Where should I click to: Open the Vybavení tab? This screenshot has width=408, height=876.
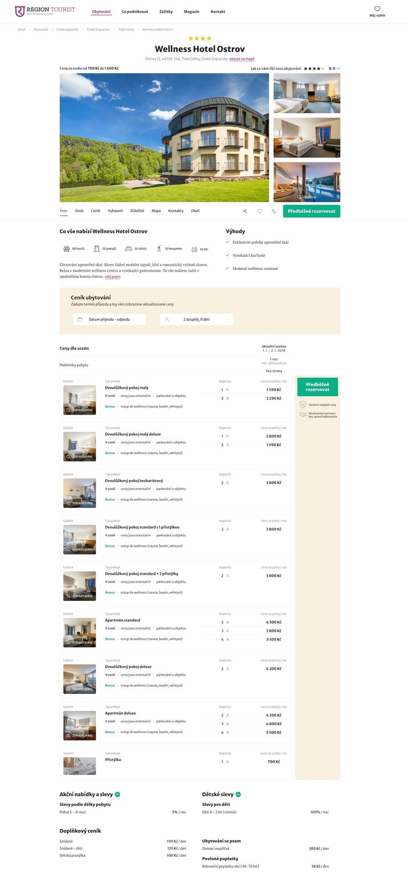(115, 211)
